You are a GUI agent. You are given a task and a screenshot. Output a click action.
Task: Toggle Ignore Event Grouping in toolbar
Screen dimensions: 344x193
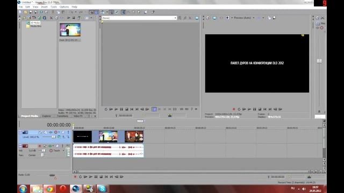pyautogui.click(x=117, y=12)
